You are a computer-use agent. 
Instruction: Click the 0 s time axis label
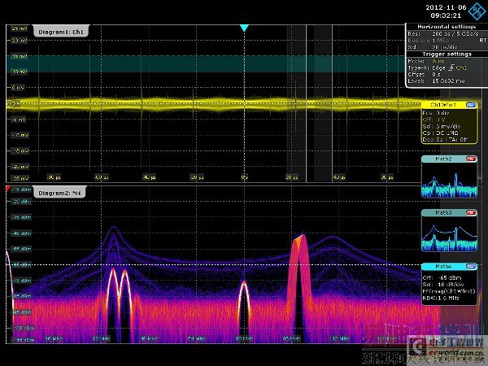point(244,177)
